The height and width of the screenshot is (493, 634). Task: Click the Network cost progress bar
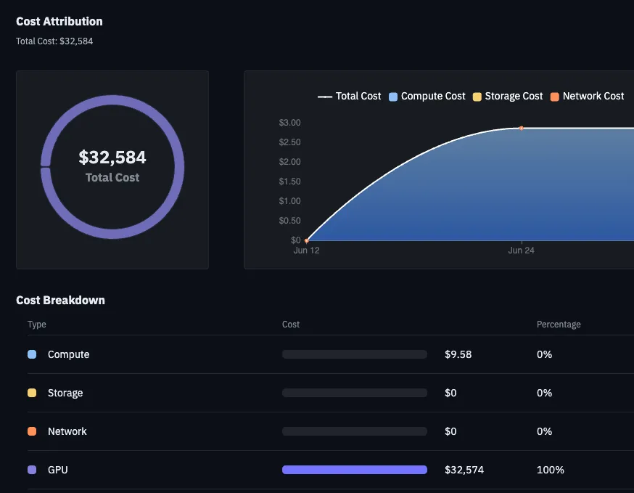click(355, 431)
